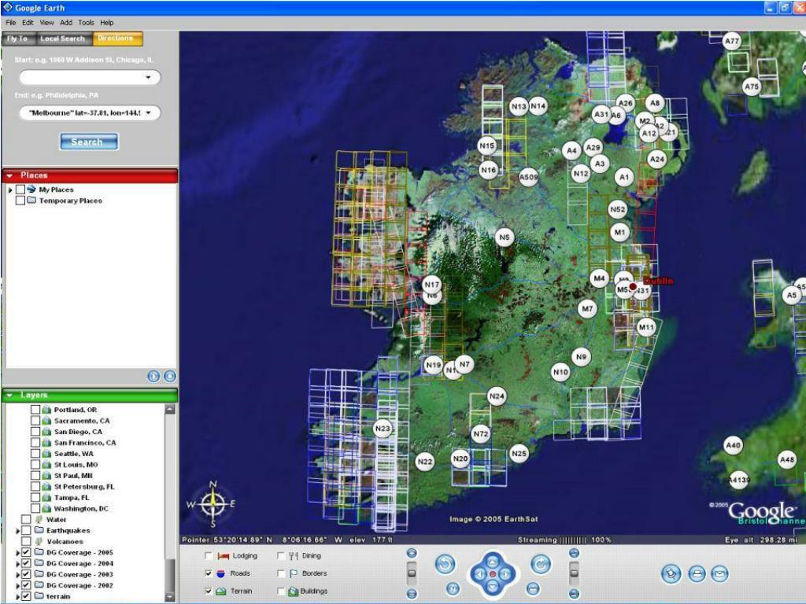
Task: Click the A509 map marker
Action: pos(528,177)
